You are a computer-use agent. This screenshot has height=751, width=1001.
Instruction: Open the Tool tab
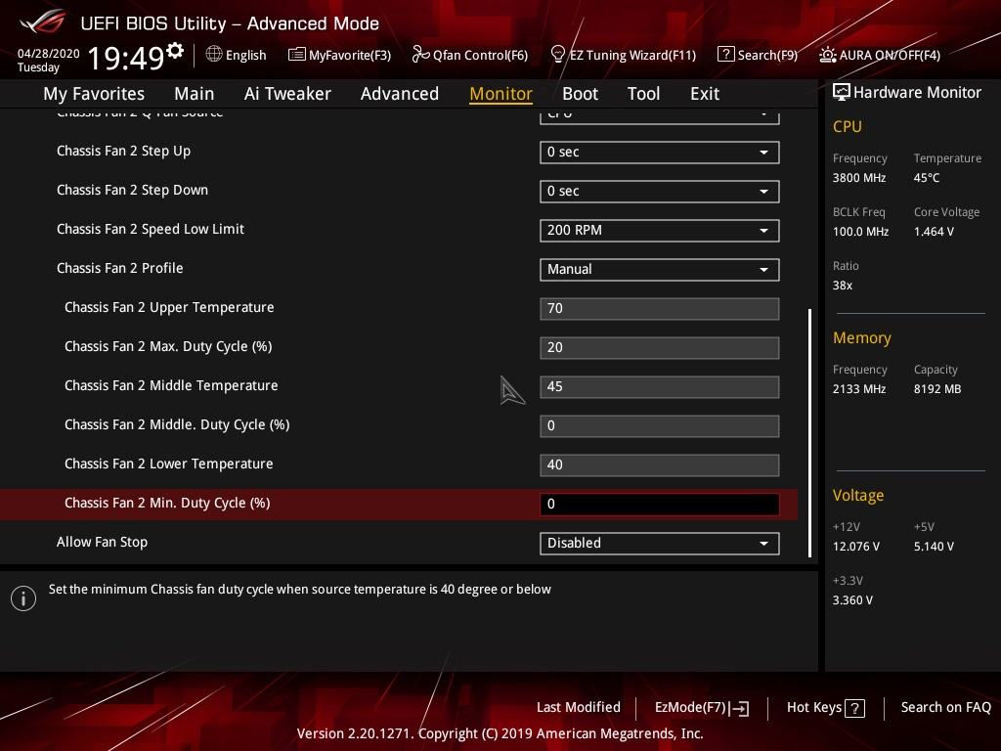tap(643, 94)
